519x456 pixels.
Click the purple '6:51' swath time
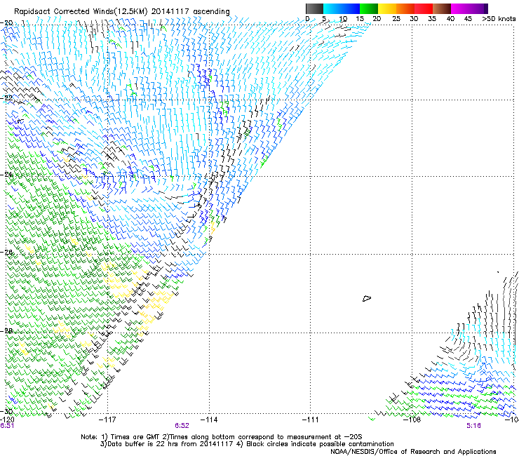pyautogui.click(x=7, y=426)
